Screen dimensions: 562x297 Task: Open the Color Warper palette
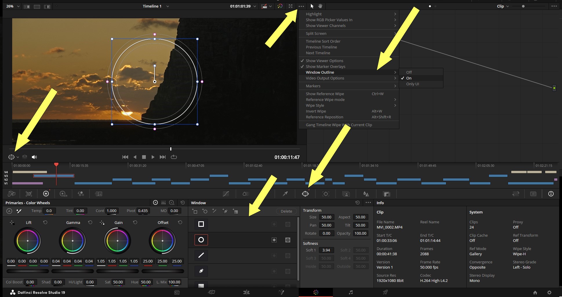(x=246, y=194)
